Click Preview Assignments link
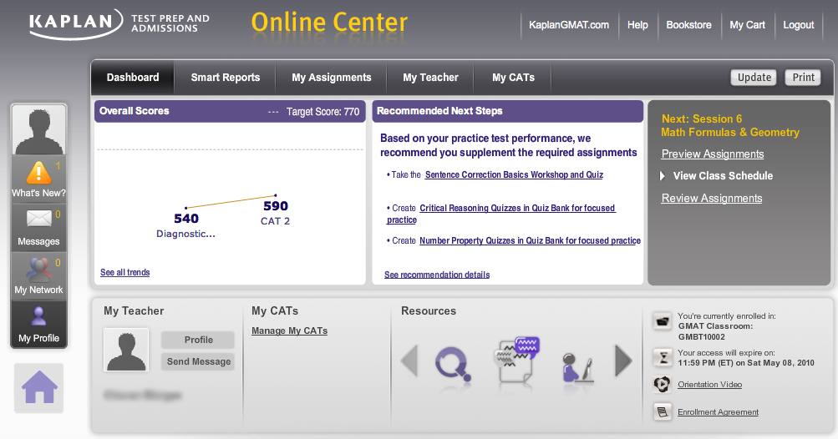The width and height of the screenshot is (838, 439). 713,154
